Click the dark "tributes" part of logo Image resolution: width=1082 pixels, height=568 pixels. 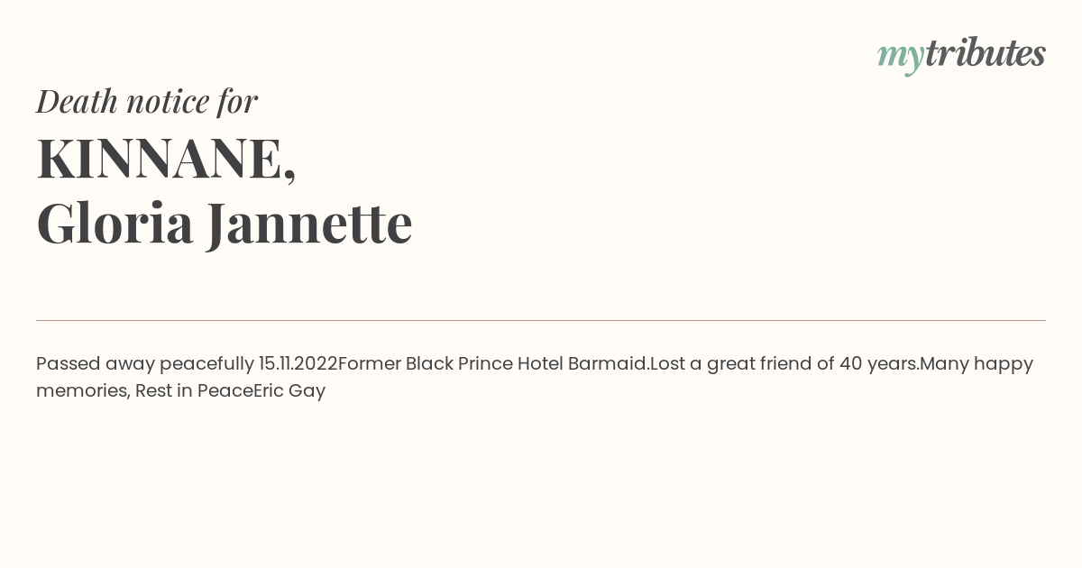(986, 52)
